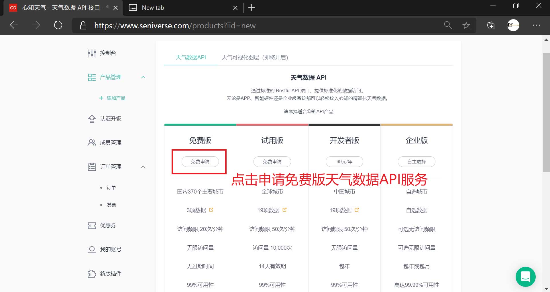Click the 试用版 plan heading

coord(272,140)
